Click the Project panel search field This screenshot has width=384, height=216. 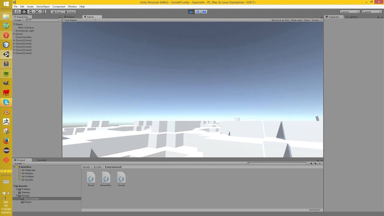[x=277, y=163]
